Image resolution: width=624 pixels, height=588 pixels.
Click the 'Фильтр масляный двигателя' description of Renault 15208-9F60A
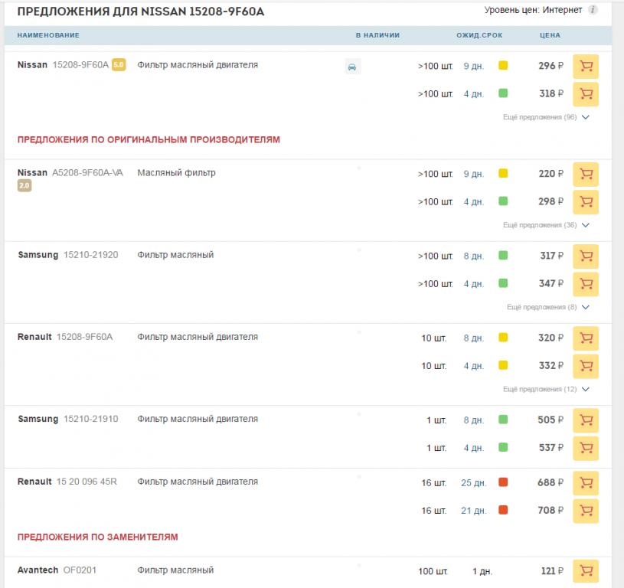point(198,337)
